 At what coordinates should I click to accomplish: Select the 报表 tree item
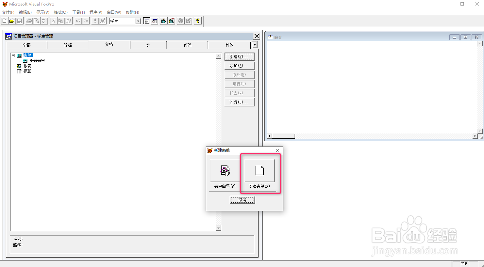(x=27, y=66)
